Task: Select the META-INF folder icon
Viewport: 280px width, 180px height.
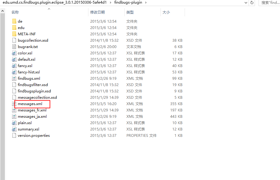Action: [14, 34]
